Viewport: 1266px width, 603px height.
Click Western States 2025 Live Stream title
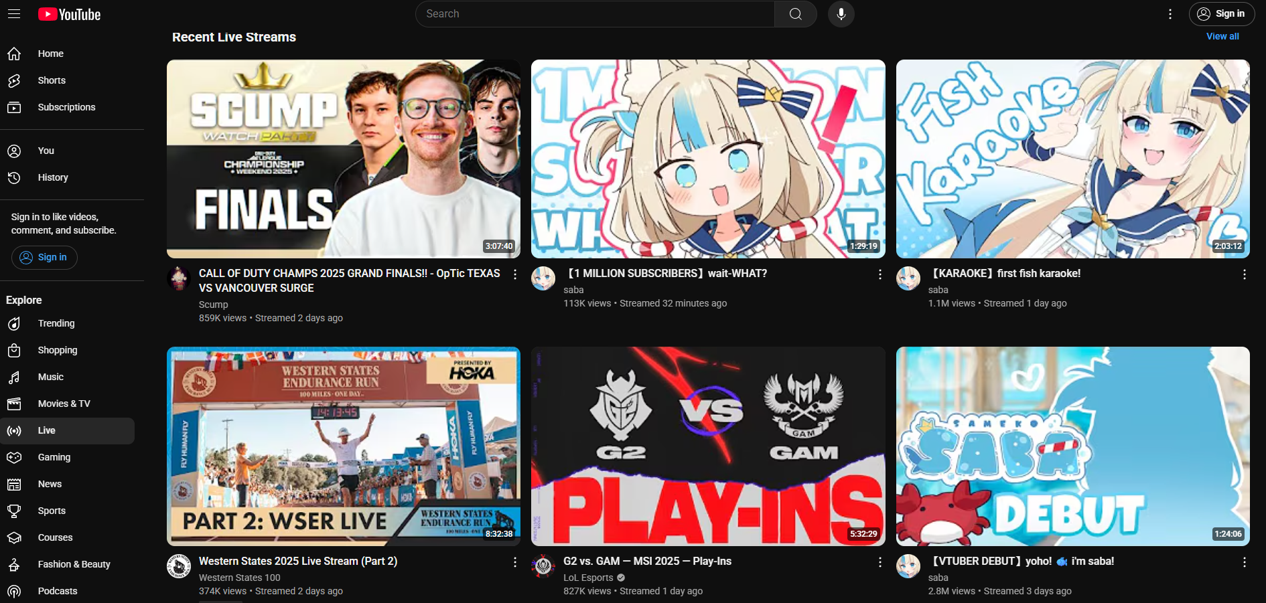coord(298,561)
